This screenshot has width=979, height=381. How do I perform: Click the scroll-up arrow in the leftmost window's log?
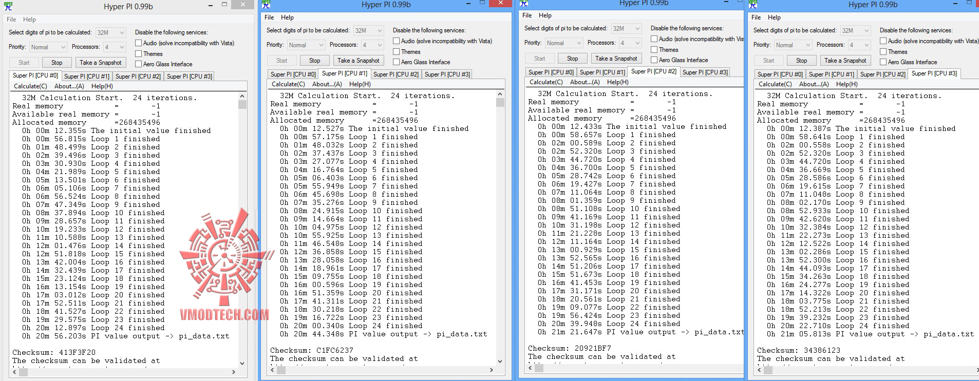click(242, 96)
